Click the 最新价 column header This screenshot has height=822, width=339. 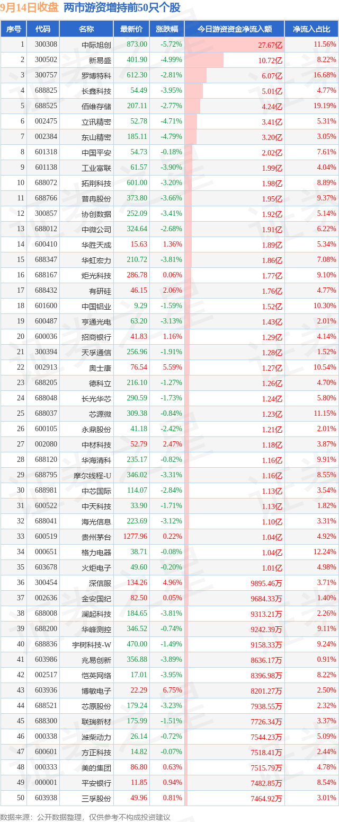point(131,29)
